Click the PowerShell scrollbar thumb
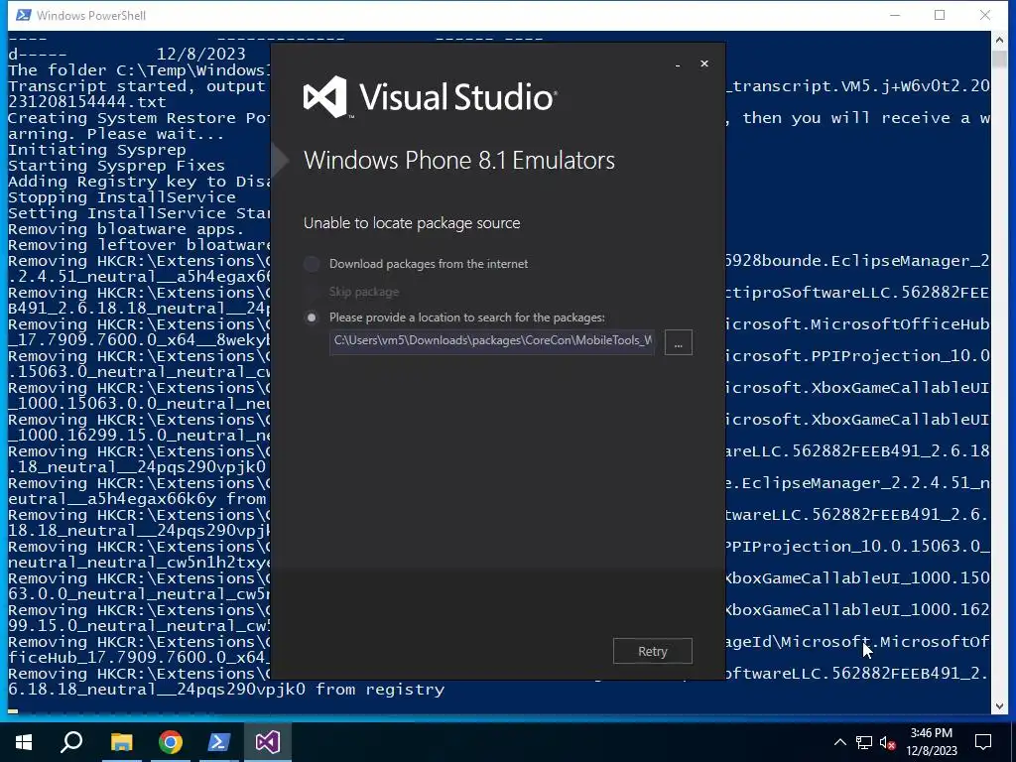1016x762 pixels. point(999,59)
